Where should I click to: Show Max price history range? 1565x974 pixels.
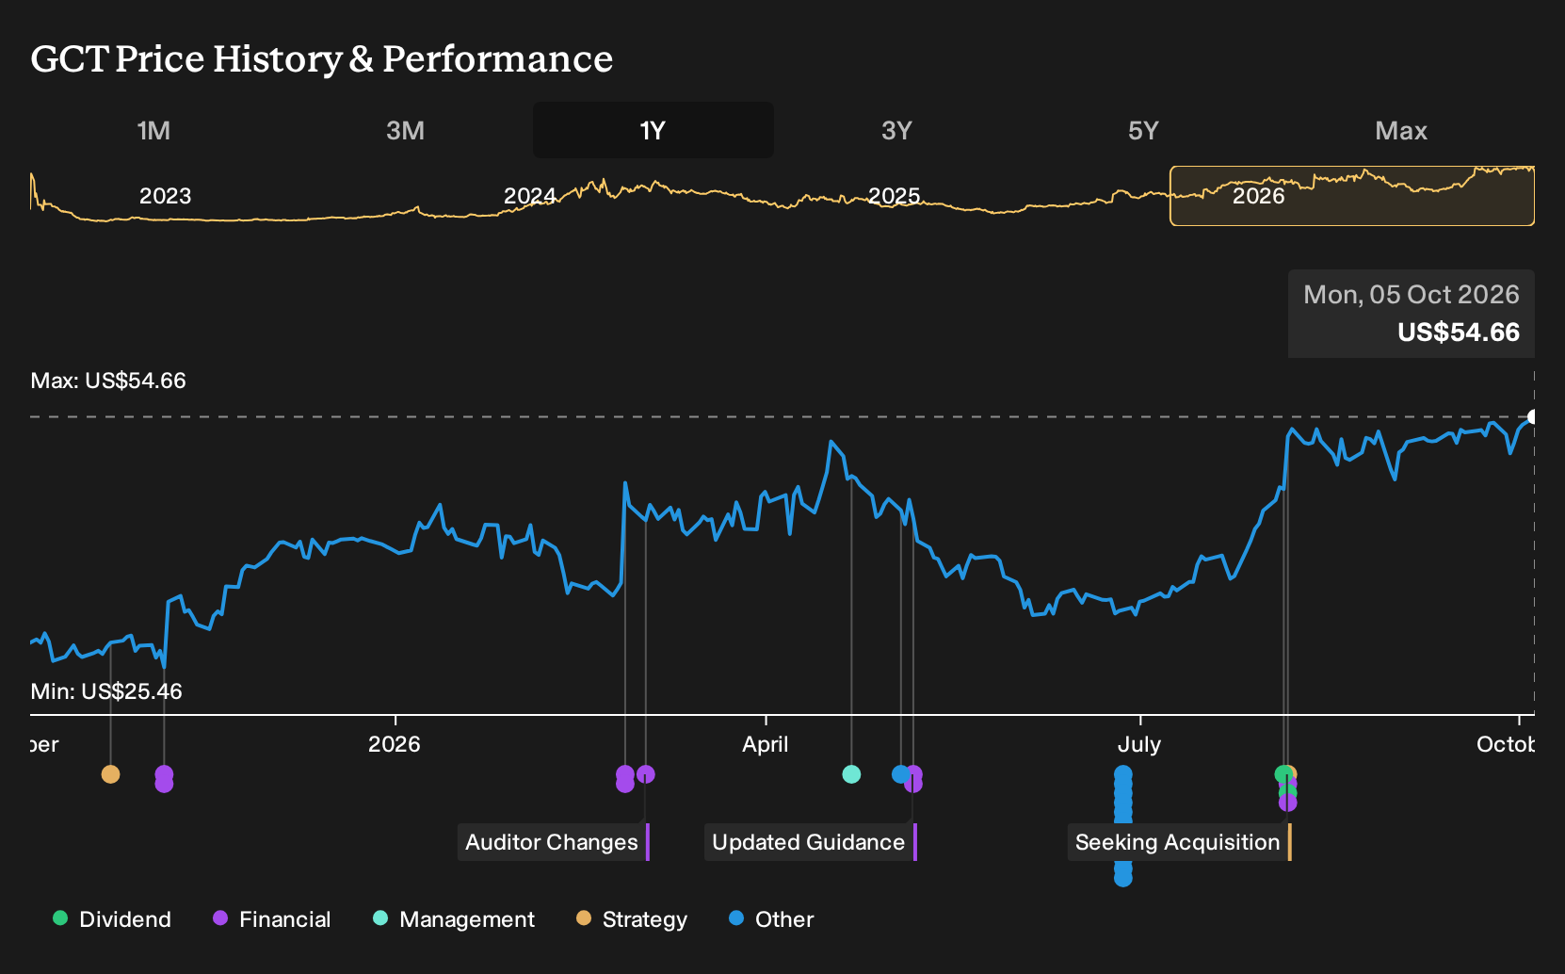point(1401,130)
